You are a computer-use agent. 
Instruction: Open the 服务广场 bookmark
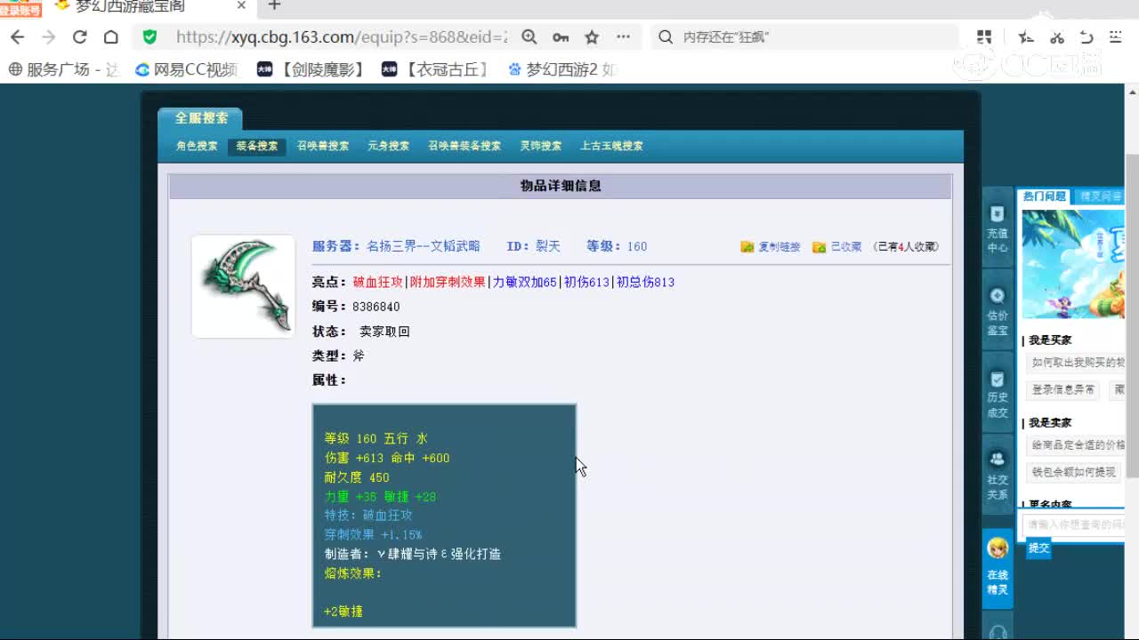[x=63, y=69]
